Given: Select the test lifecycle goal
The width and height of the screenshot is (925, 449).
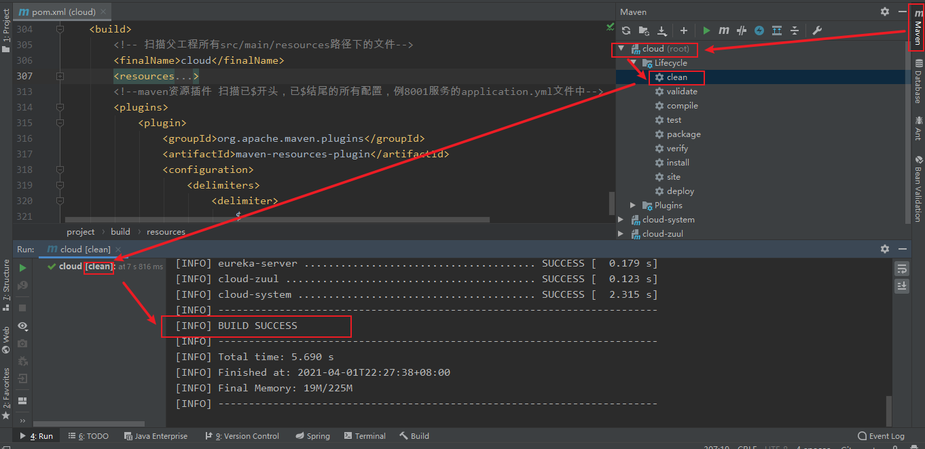Looking at the screenshot, I should [668, 120].
